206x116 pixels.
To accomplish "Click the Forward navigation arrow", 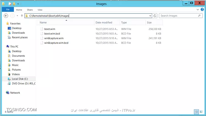I will 12,16.
